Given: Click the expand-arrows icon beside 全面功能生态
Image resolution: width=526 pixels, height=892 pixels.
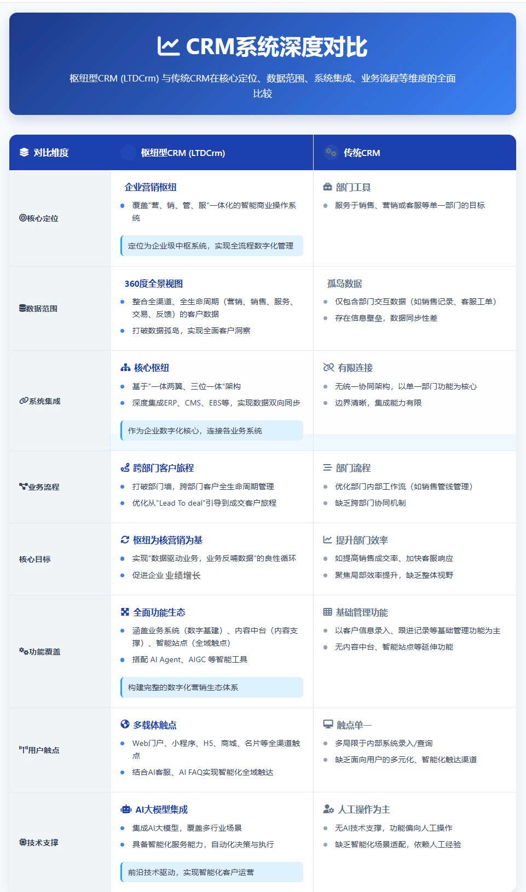Looking at the screenshot, I should click(125, 612).
